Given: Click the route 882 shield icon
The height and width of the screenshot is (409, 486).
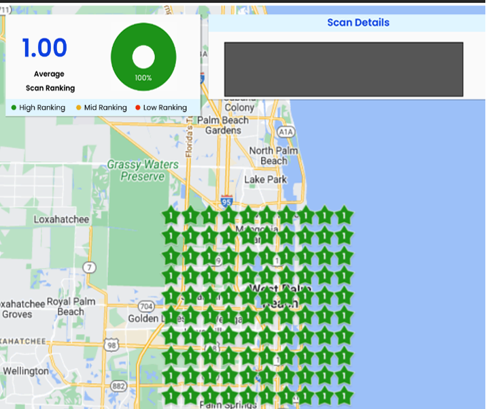Looking at the screenshot, I should point(119,386).
